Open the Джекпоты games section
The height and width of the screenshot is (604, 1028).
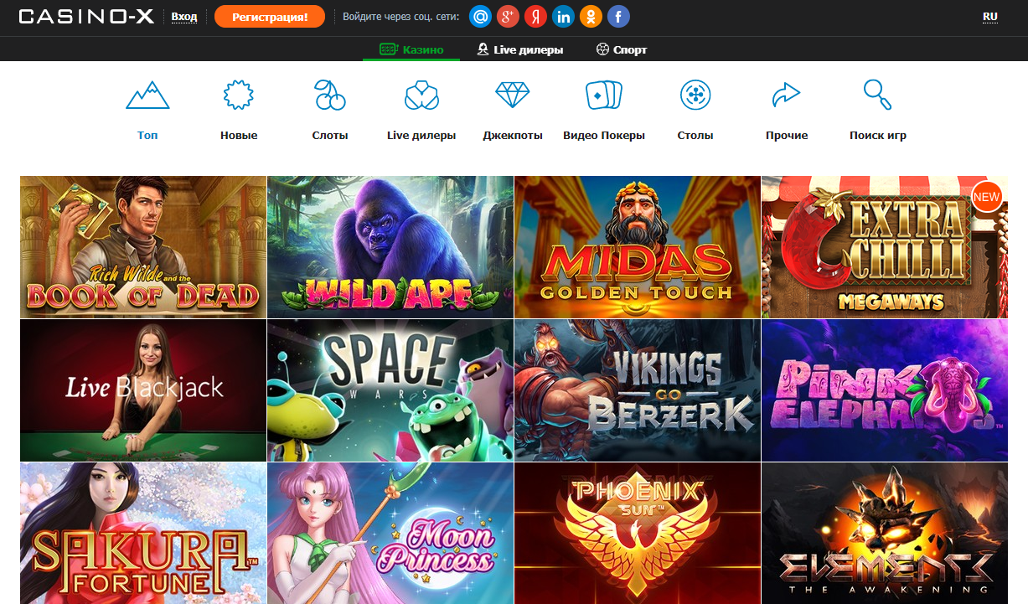[513, 95]
